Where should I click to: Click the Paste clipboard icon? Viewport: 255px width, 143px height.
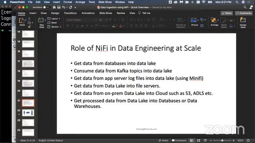coord(22,21)
